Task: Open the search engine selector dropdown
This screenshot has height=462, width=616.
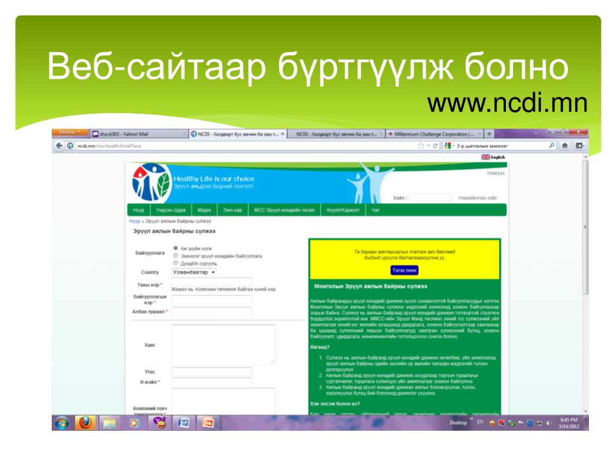Action: 449,146
